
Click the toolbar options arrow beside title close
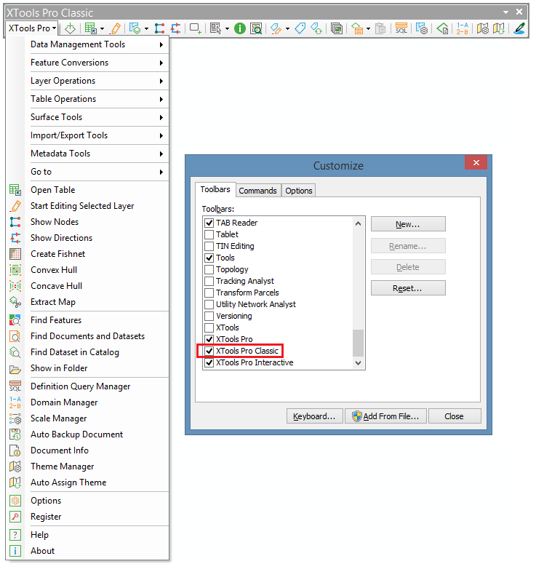click(x=506, y=12)
